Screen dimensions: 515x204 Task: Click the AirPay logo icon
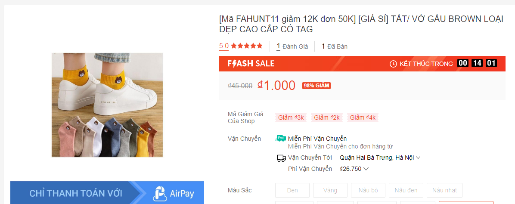click(x=159, y=193)
